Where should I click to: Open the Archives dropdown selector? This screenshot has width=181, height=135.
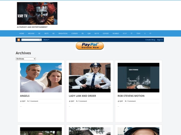(26, 59)
